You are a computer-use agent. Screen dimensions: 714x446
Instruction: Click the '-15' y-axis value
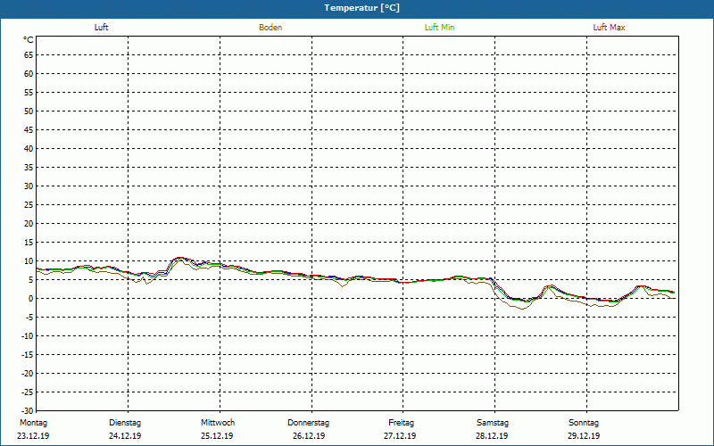[x=28, y=355]
